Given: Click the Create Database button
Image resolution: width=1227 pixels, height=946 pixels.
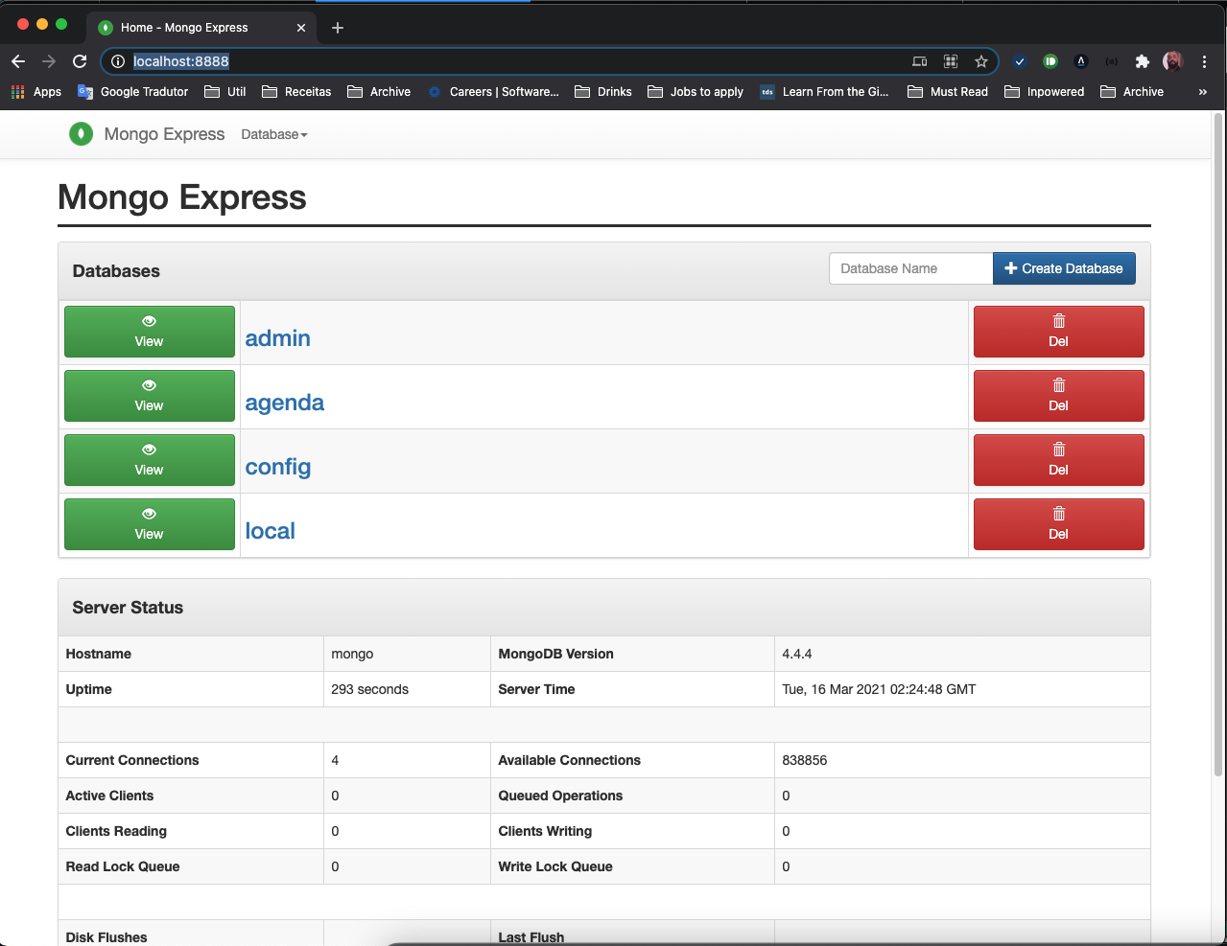Looking at the screenshot, I should [1064, 268].
